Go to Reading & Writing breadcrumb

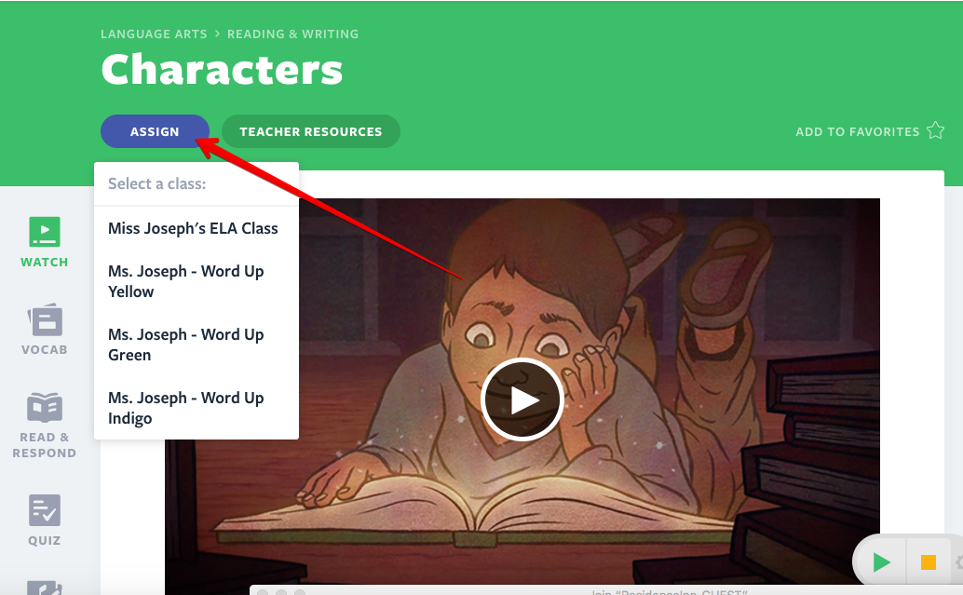[293, 34]
